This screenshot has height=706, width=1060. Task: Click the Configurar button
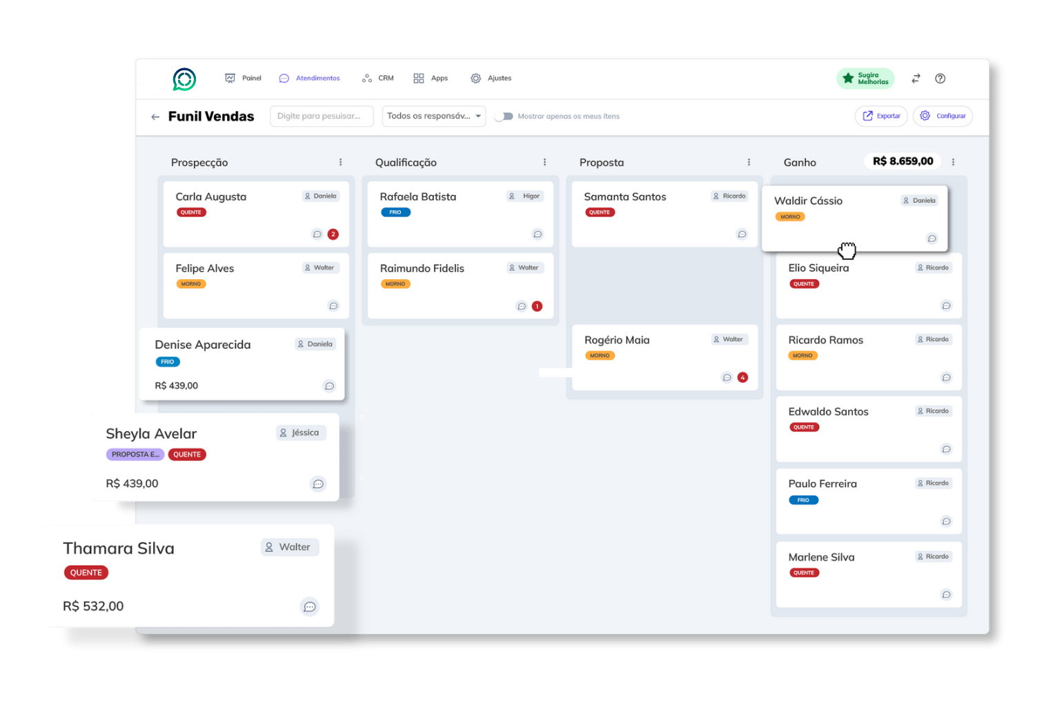[943, 116]
